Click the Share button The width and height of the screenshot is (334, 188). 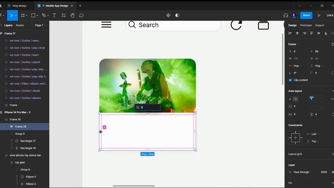[x=306, y=15]
